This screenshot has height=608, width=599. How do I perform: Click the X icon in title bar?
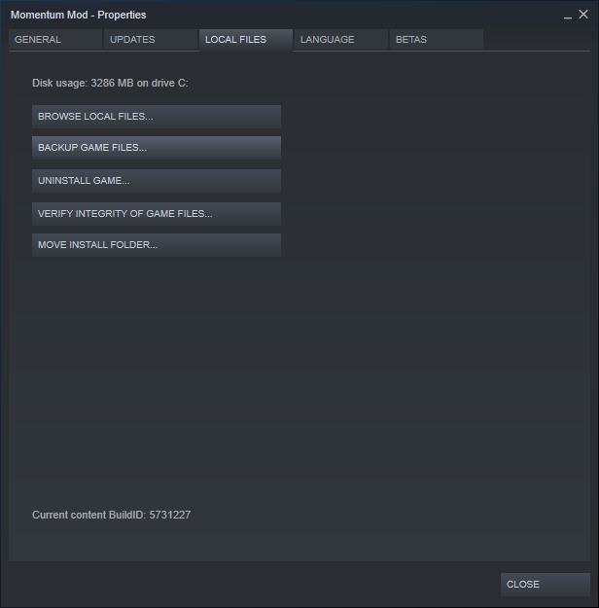583,15
